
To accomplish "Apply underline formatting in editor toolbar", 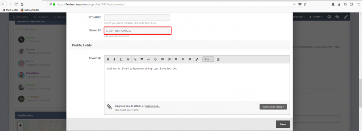I will point(121,59).
